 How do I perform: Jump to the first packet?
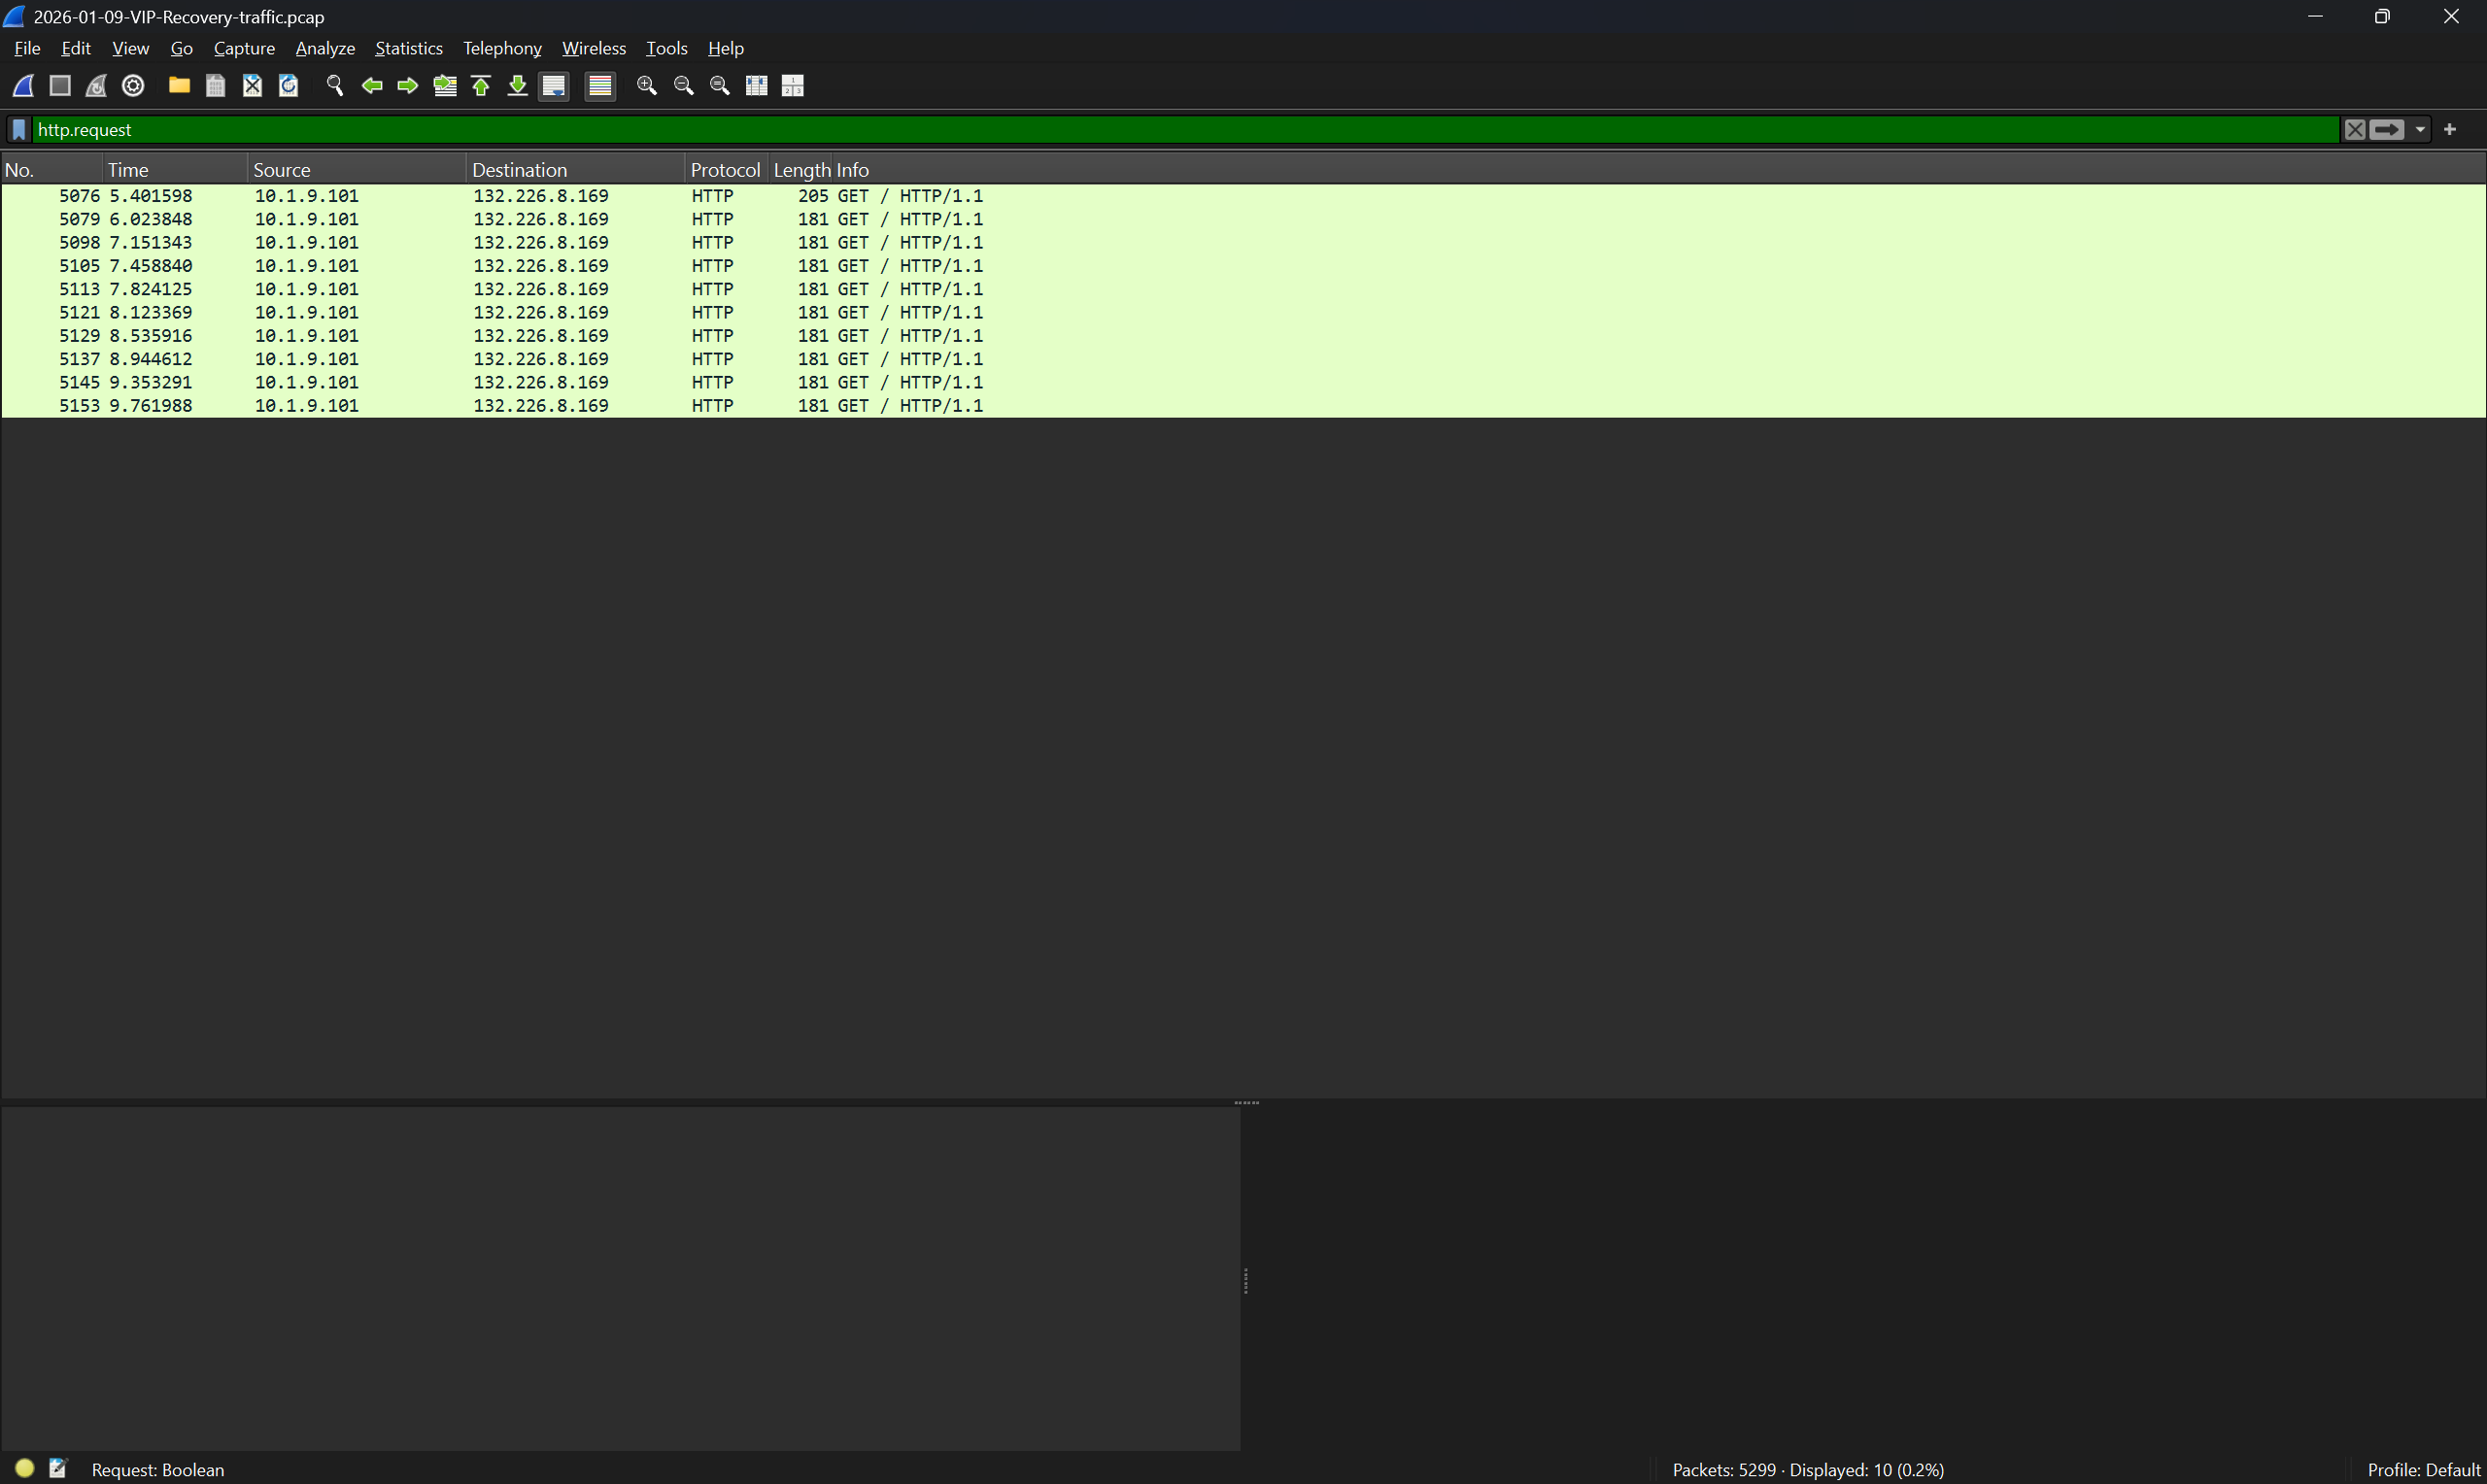coord(481,86)
